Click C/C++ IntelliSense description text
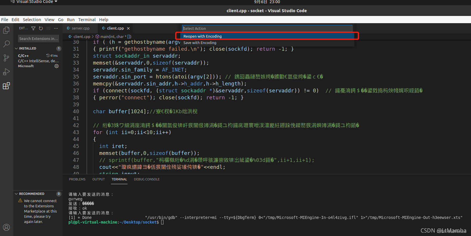The width and height of the screenshot is (471, 236). (x=38, y=61)
